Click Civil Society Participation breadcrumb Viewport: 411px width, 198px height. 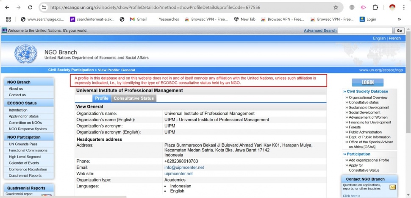pos(71,70)
